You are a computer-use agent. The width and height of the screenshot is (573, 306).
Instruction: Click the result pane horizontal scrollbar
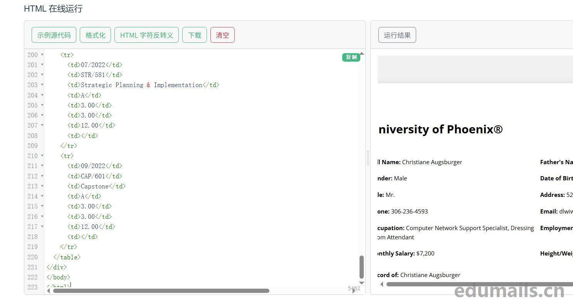(480, 284)
